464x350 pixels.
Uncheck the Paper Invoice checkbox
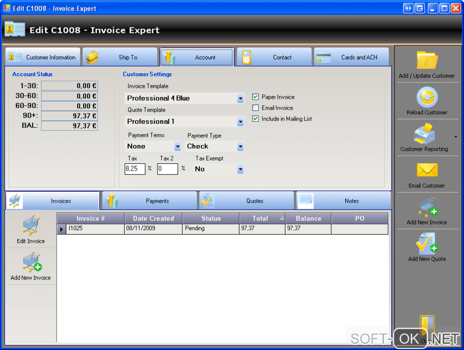click(255, 97)
